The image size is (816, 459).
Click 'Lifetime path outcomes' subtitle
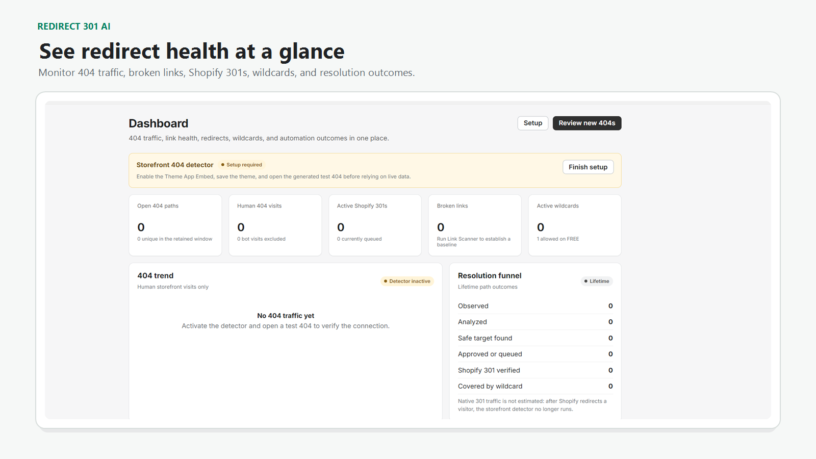[488, 287]
